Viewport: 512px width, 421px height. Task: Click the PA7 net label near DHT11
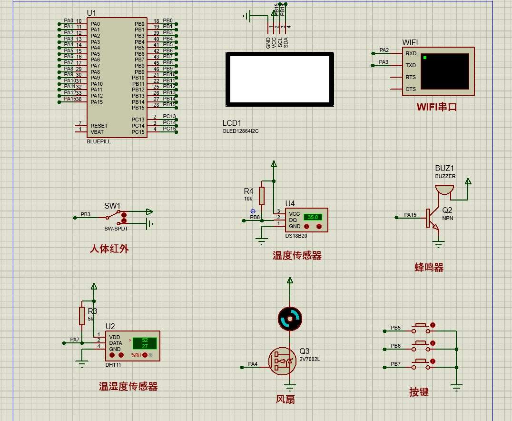tap(75, 340)
